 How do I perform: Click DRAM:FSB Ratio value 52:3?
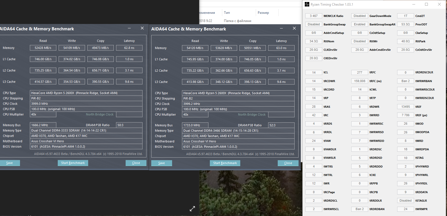[281, 125]
